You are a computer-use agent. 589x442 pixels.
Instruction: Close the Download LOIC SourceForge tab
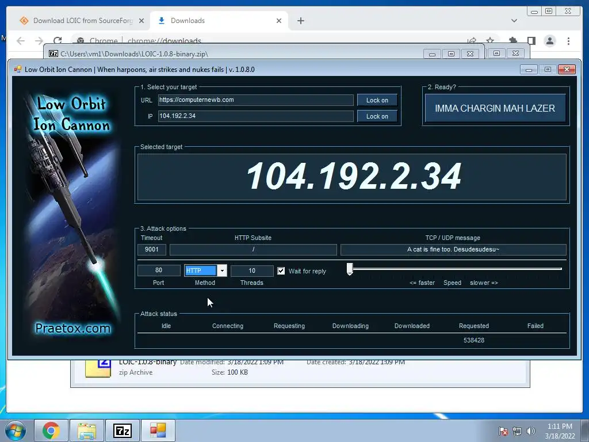coord(141,21)
